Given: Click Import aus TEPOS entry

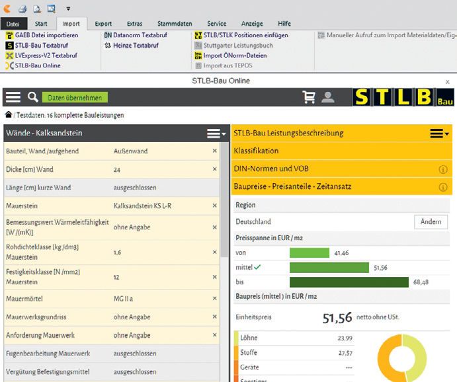Looking at the screenshot, I should click(x=224, y=65).
